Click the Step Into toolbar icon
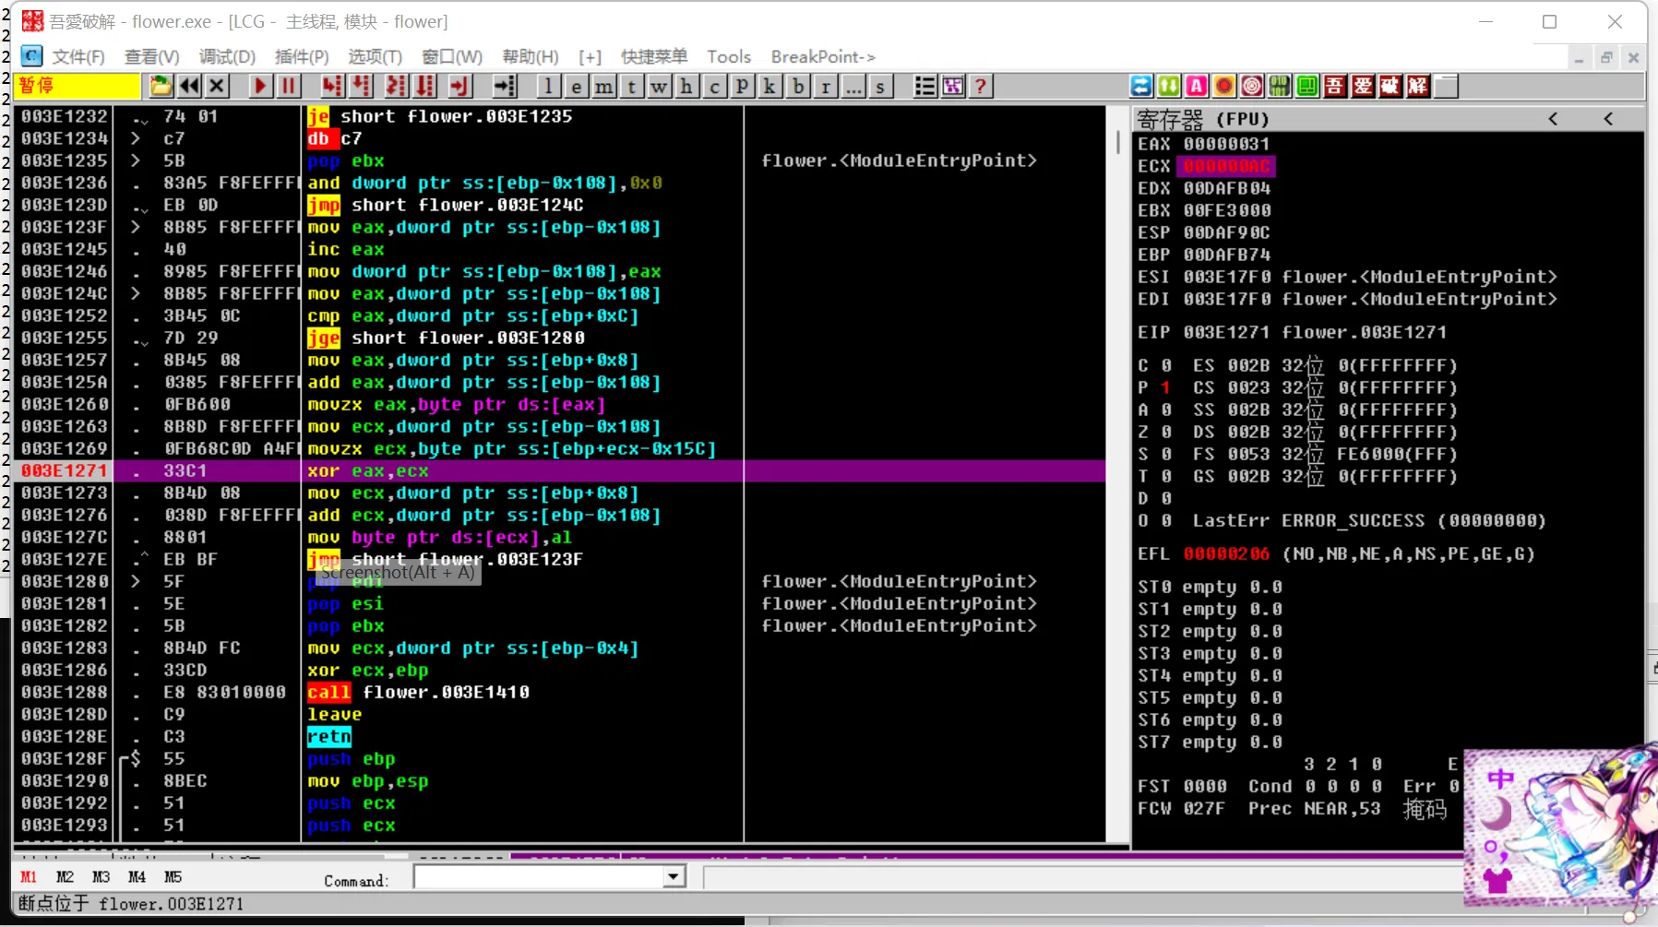The height and width of the screenshot is (927, 1658). [x=332, y=86]
